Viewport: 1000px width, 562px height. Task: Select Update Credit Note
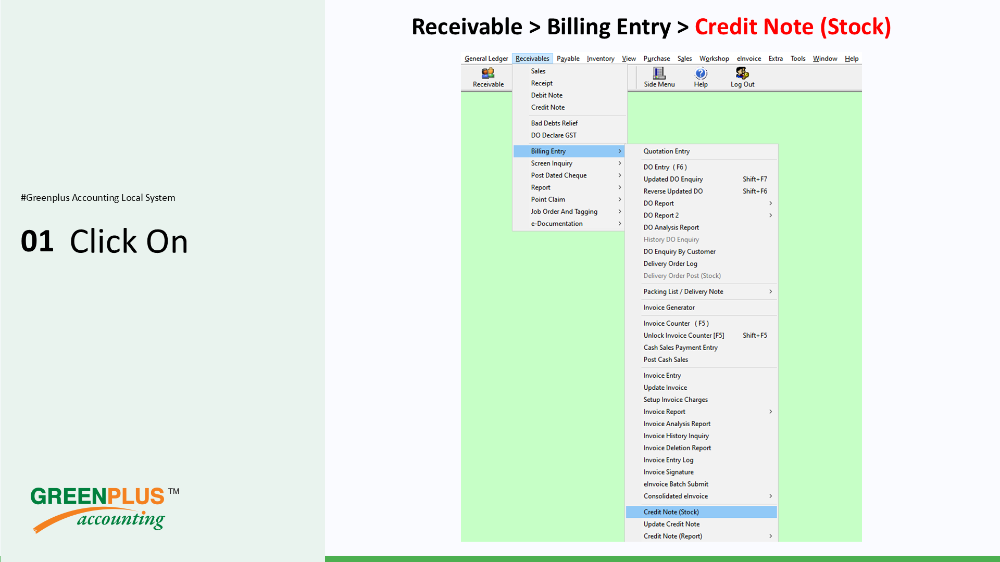point(702,524)
